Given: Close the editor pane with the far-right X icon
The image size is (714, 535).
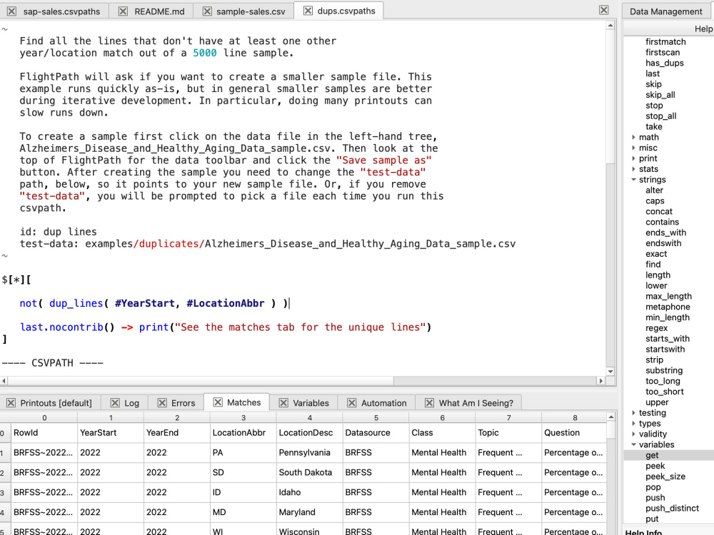Looking at the screenshot, I should (604, 10).
